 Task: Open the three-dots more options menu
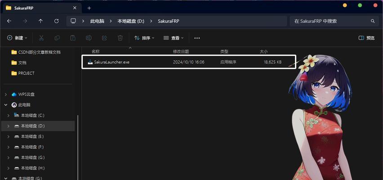(197, 38)
